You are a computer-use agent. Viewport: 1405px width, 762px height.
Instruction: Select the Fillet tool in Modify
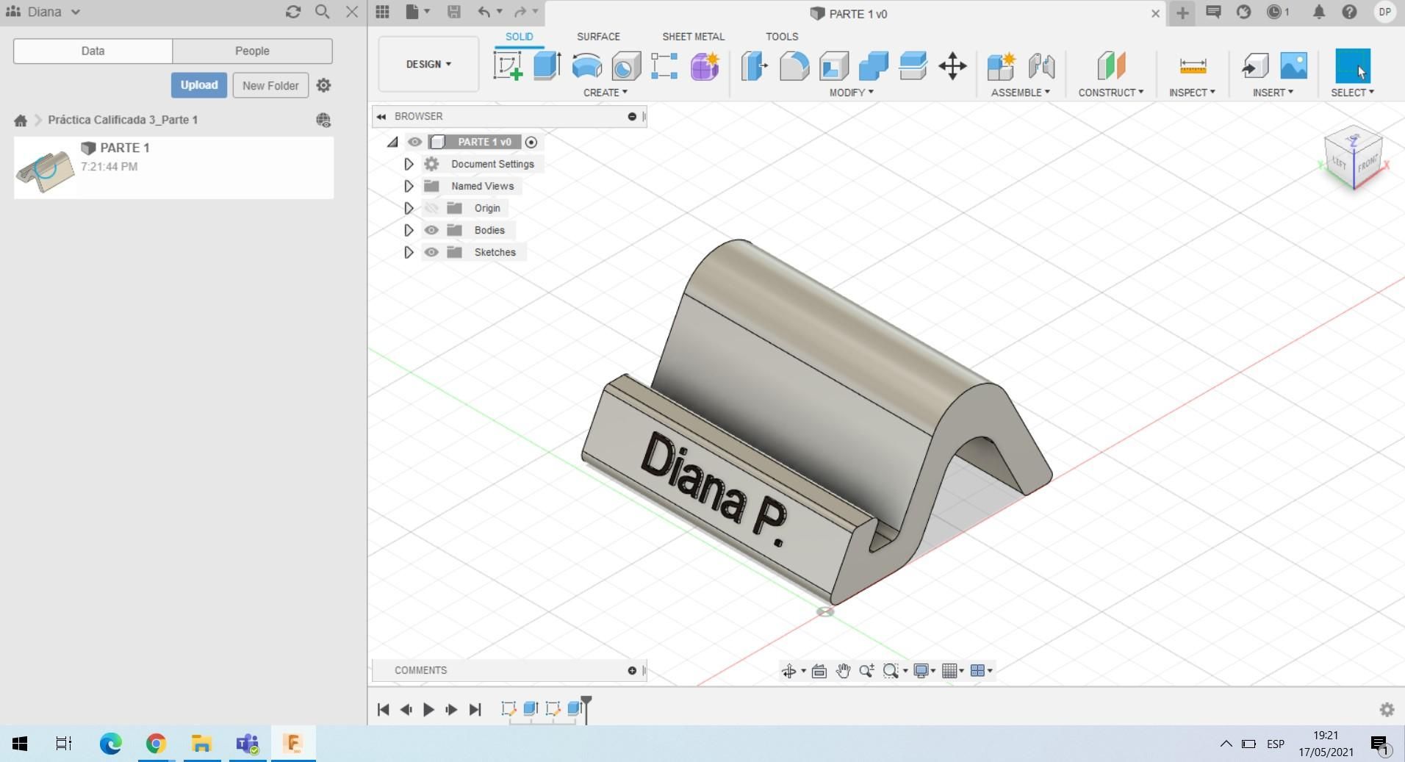point(794,66)
